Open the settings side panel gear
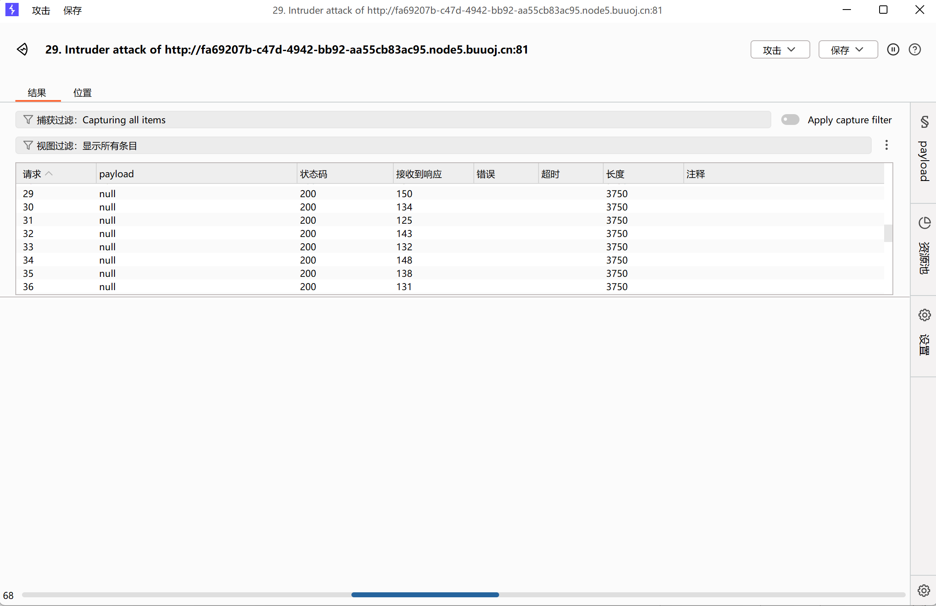 click(924, 315)
